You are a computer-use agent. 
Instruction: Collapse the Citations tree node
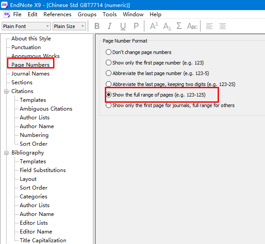(x=7, y=91)
